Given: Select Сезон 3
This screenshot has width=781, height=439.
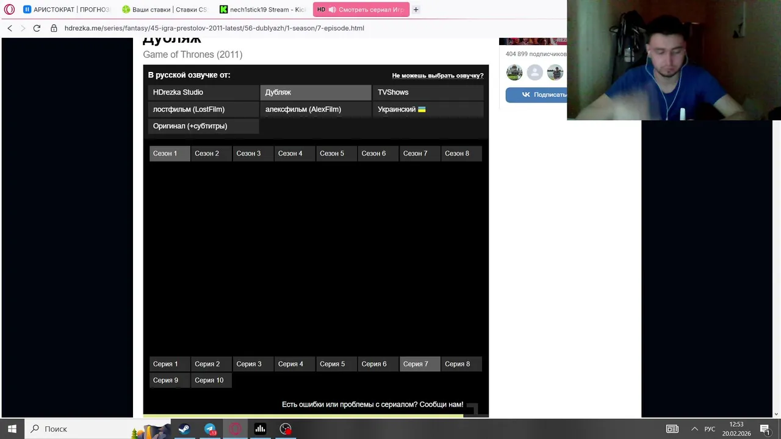Looking at the screenshot, I should [253, 153].
